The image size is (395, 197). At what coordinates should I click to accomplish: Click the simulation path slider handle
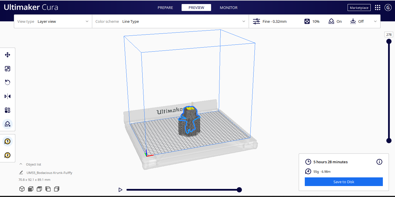239,190
